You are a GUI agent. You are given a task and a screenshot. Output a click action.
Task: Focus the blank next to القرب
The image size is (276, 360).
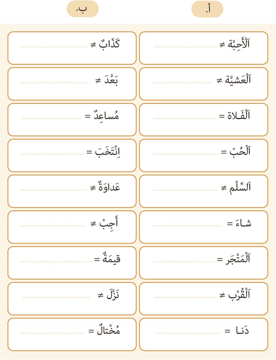tap(186, 297)
